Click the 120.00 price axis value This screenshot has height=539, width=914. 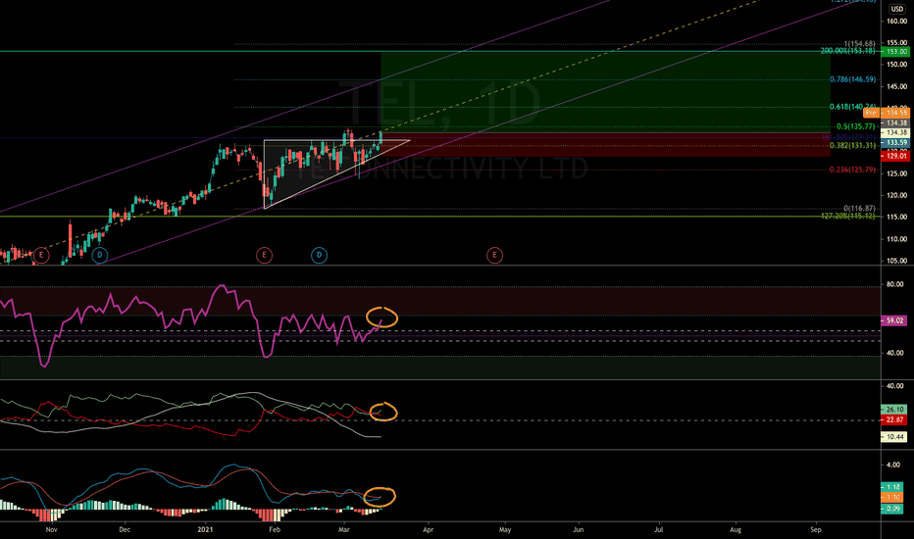(x=896, y=196)
